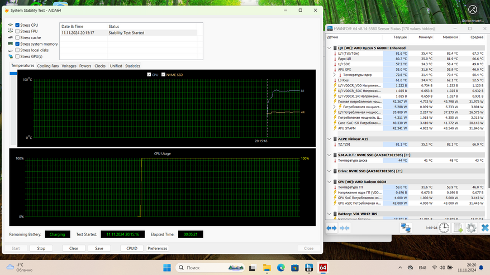Viewport: 490px width, 275px height.
Task: Collapse the Drive: NVME SSD group
Action: tap(329, 171)
